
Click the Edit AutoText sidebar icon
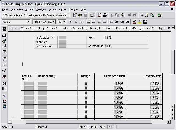[x=4, y=59]
